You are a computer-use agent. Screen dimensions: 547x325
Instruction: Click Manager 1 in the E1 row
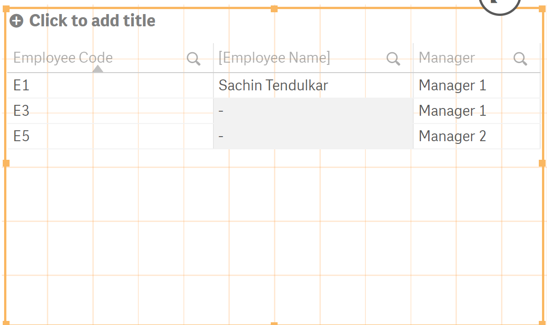pyautogui.click(x=452, y=85)
